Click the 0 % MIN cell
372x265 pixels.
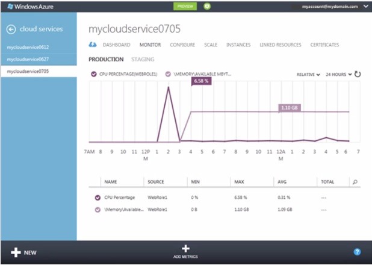[x=194, y=198]
